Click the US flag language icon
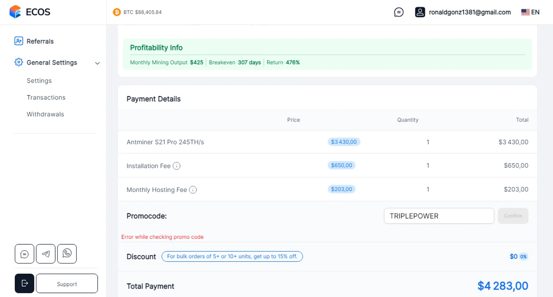Screen dimensions: 553x297 [x=525, y=12]
